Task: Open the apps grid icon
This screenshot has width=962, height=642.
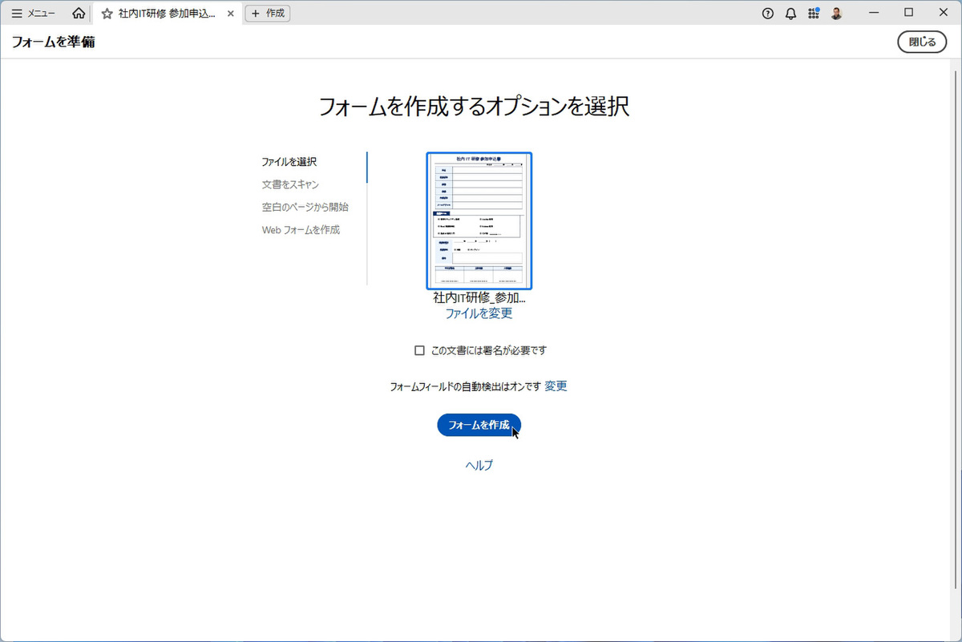Action: click(x=813, y=13)
